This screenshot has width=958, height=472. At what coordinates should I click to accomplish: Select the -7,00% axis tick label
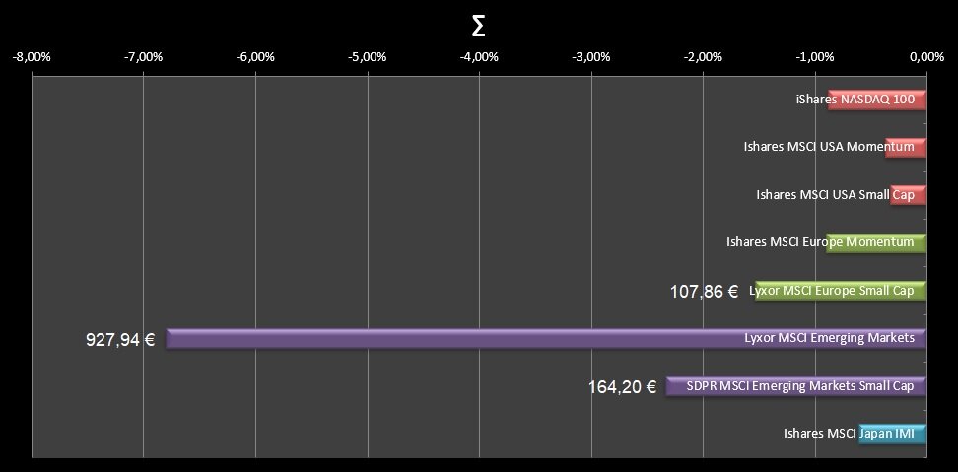[x=143, y=56]
